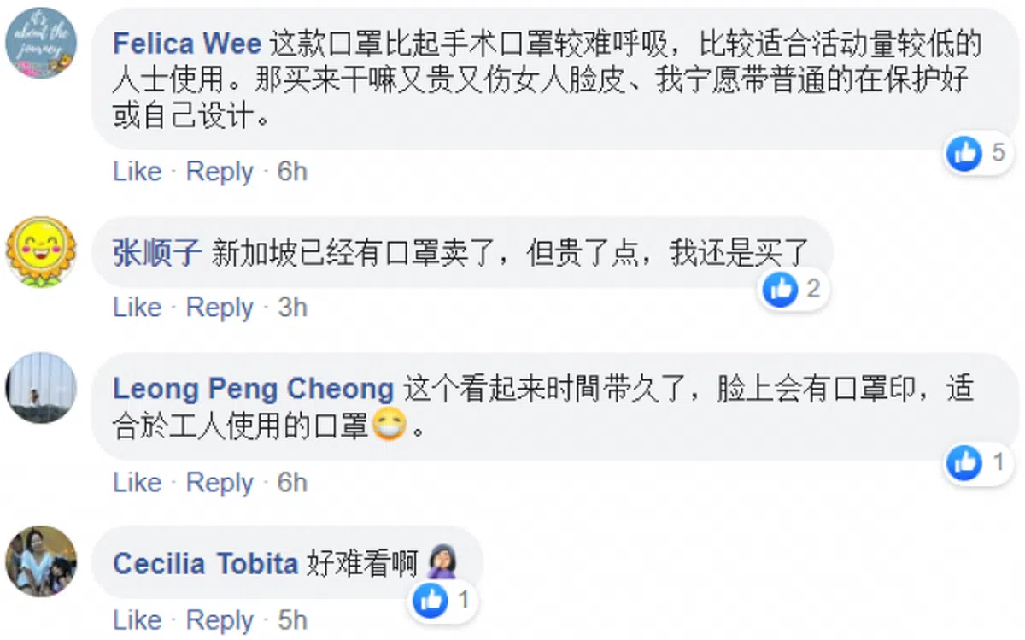Click the thumbs-up reaction on Leong Peng Cheong's comment
The width and height of the screenshot is (1025, 640).
tap(965, 463)
